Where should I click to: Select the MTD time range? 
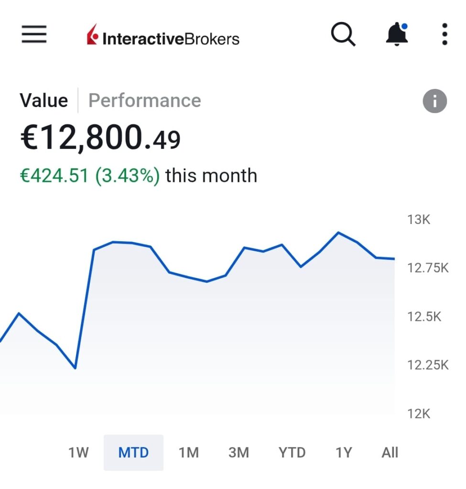(133, 452)
